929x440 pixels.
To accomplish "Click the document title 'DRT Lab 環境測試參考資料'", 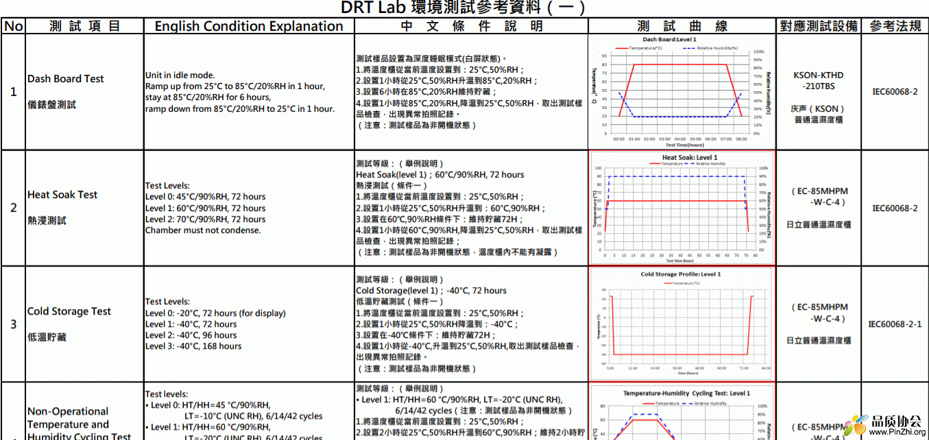I will [464, 8].
